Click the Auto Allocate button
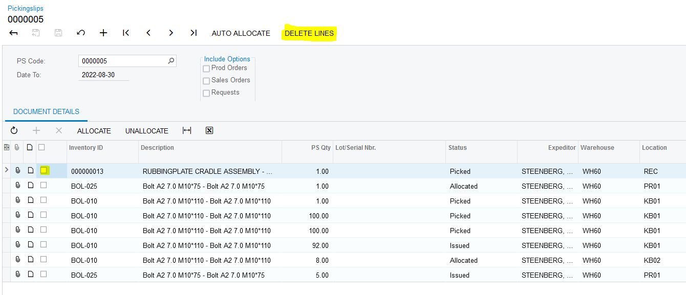The image size is (686, 295). click(x=241, y=33)
